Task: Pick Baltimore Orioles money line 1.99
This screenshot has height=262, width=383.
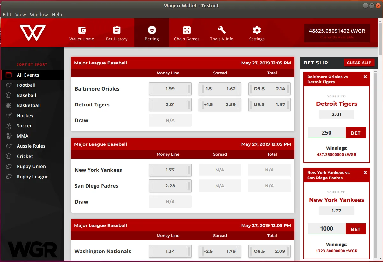Action: click(x=170, y=89)
